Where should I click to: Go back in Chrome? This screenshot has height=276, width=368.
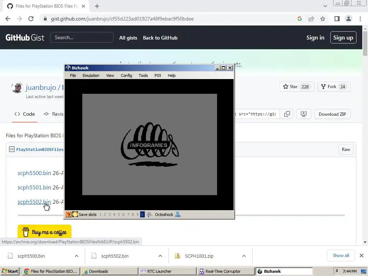coord(8,19)
